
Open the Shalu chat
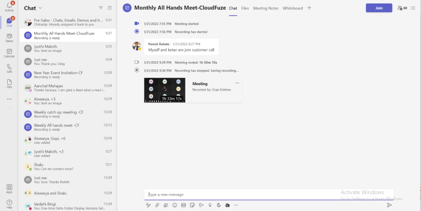(x=68, y=167)
